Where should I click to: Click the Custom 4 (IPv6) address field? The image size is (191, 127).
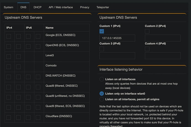(x=162, y=56)
